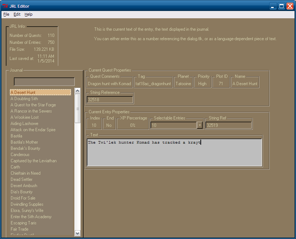The width and height of the screenshot is (296, 239).
Task: Minimize the JRL Editor window
Action: click(273, 6)
